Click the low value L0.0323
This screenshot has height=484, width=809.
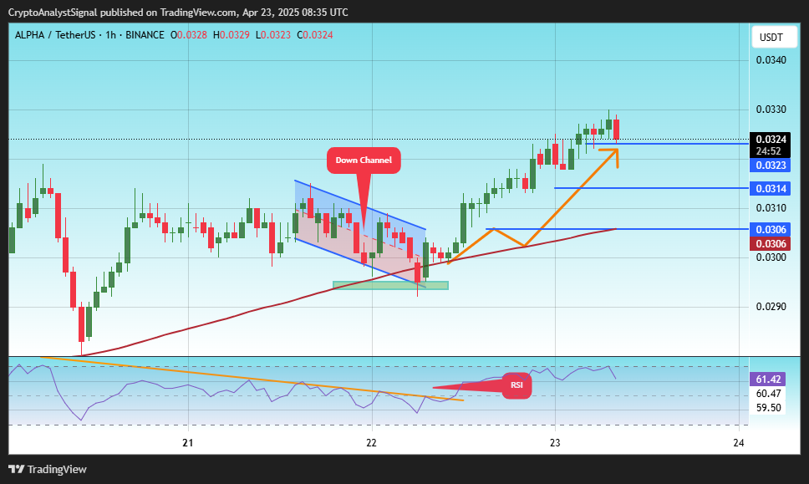[273, 35]
